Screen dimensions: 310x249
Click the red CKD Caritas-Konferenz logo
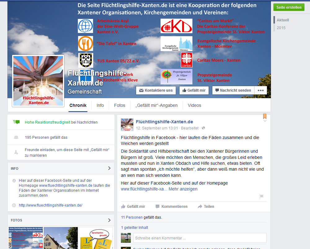pyautogui.click(x=176, y=26)
